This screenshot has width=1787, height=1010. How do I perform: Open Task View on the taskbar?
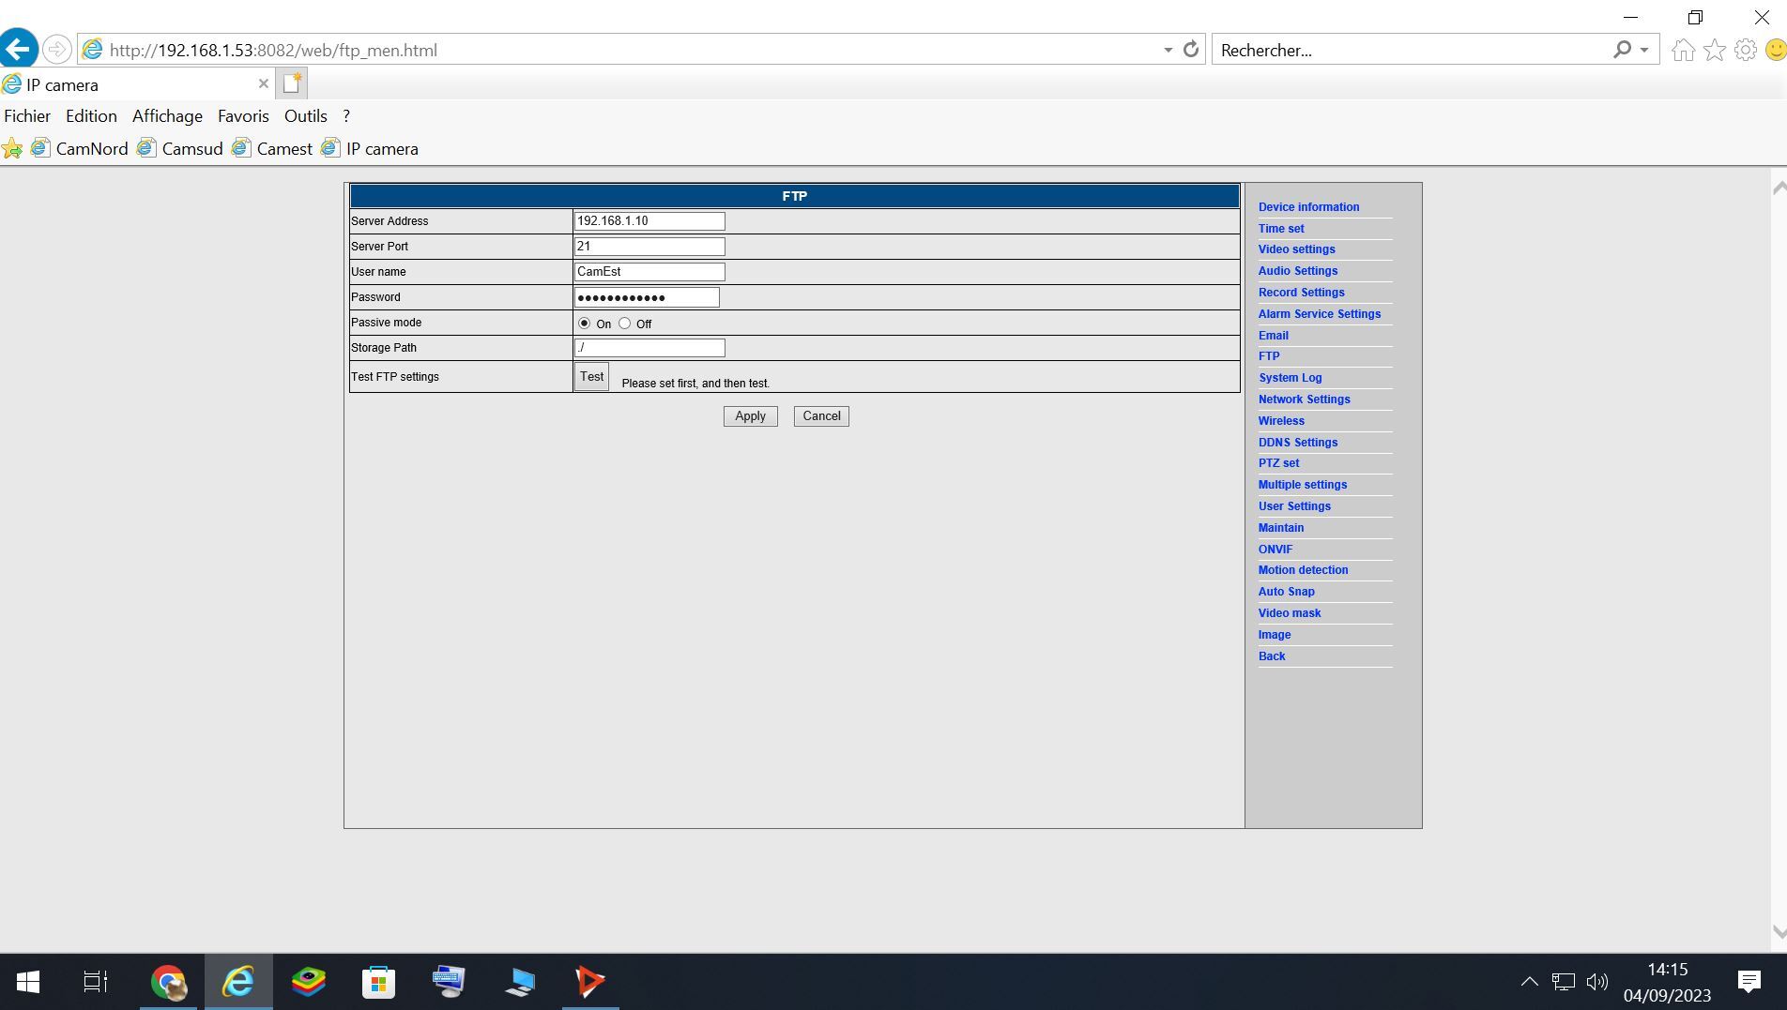(x=96, y=982)
